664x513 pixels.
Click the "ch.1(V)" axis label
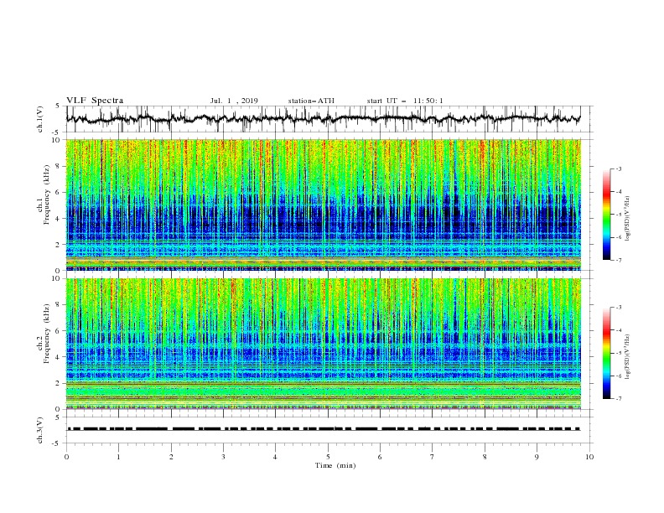(40, 119)
